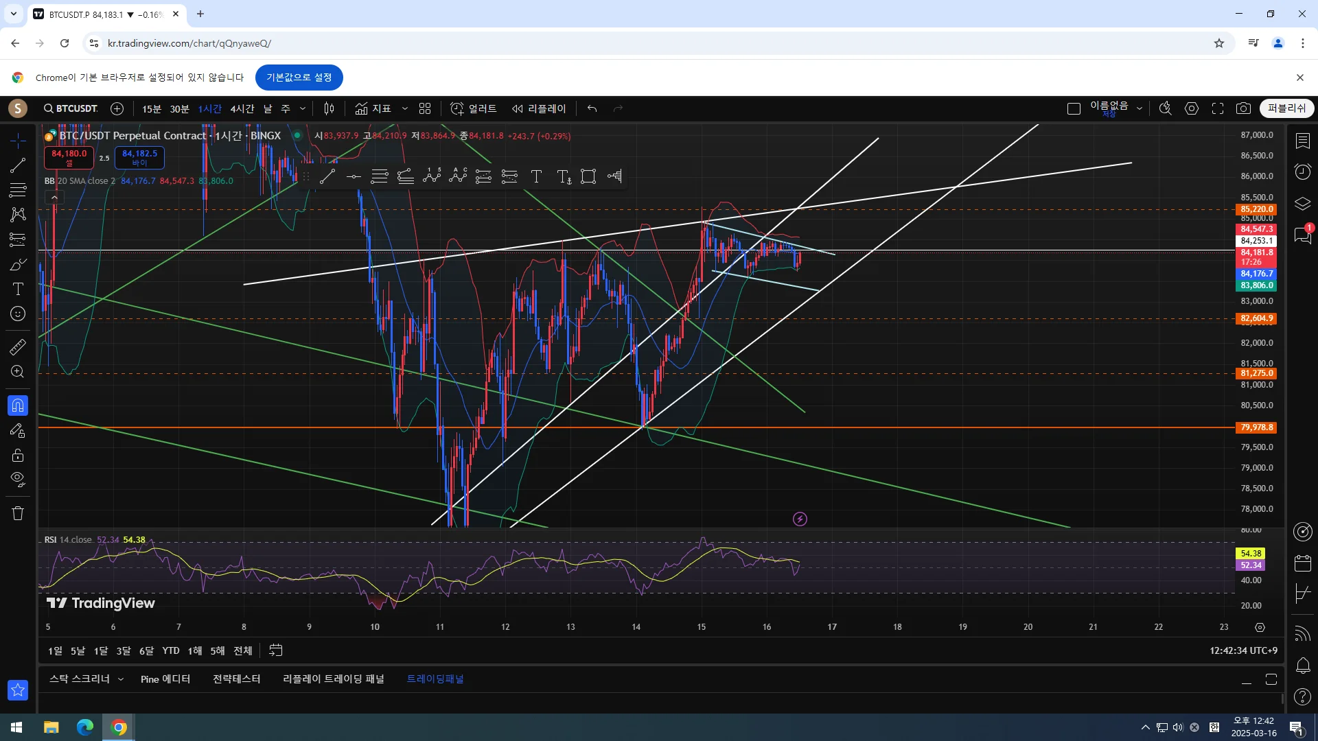
Task: Select the trend line drawing tool
Action: point(18,165)
